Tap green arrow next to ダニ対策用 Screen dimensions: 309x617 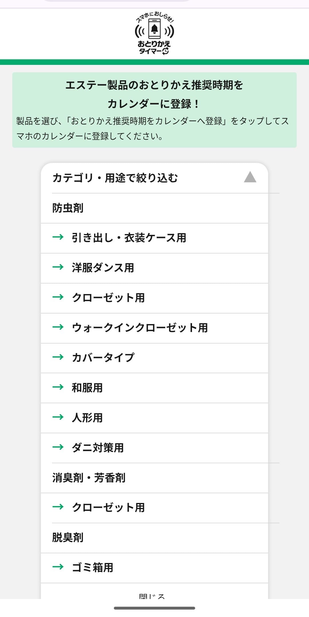click(x=58, y=447)
